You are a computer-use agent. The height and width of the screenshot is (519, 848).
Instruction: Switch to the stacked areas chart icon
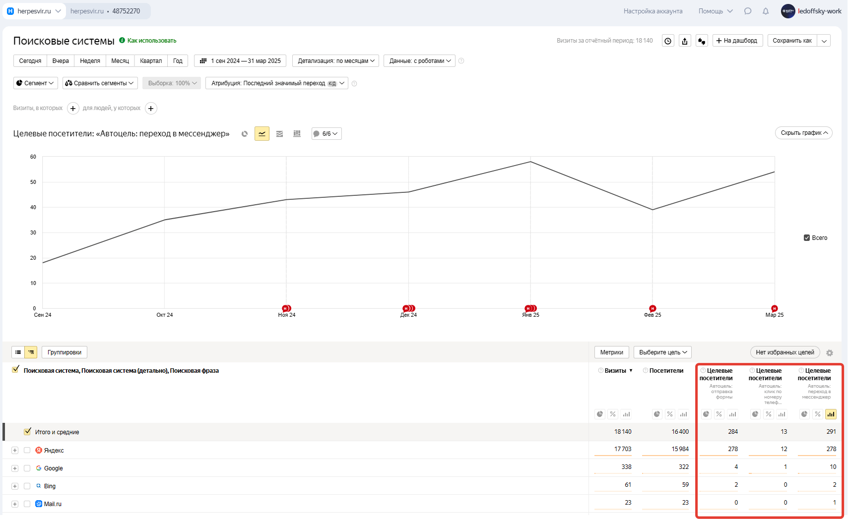280,134
